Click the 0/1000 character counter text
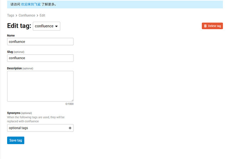Screen dimensions: 246x159 click(70, 104)
